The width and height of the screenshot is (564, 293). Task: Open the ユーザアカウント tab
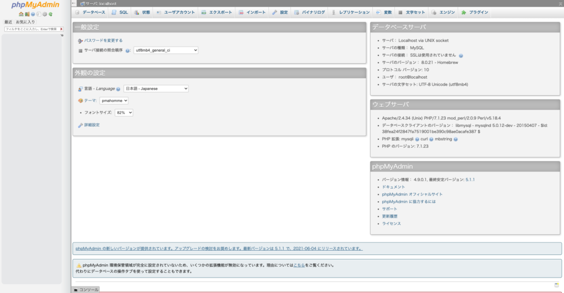click(x=175, y=12)
